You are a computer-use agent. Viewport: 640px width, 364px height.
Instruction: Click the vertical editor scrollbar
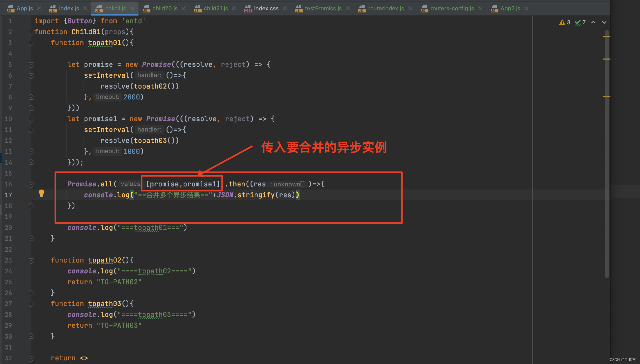607,155
